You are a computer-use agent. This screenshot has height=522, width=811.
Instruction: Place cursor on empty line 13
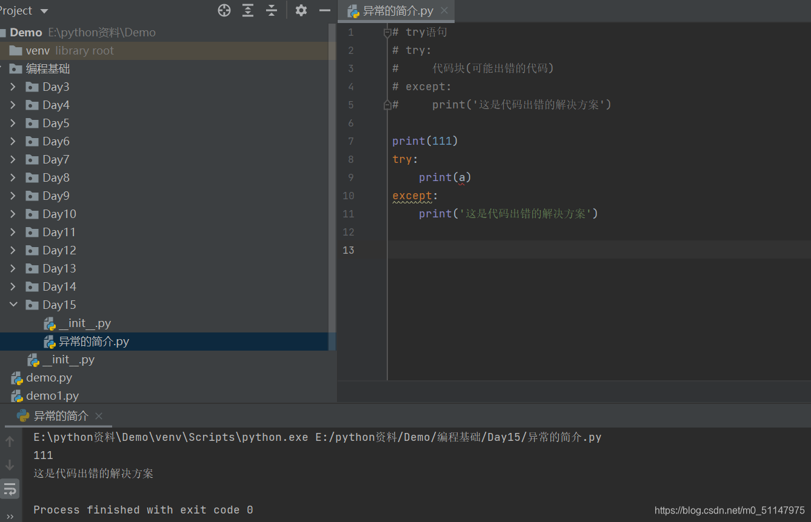pyautogui.click(x=599, y=249)
